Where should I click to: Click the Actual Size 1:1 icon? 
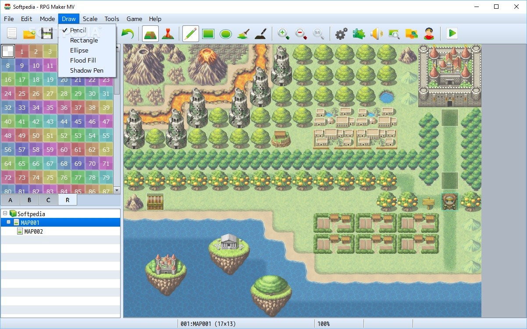(319, 34)
